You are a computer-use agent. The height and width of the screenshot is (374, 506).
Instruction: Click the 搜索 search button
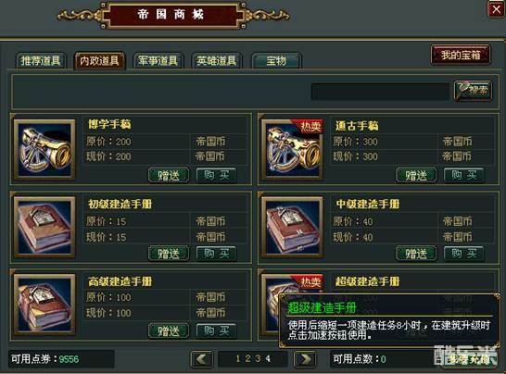(x=473, y=91)
